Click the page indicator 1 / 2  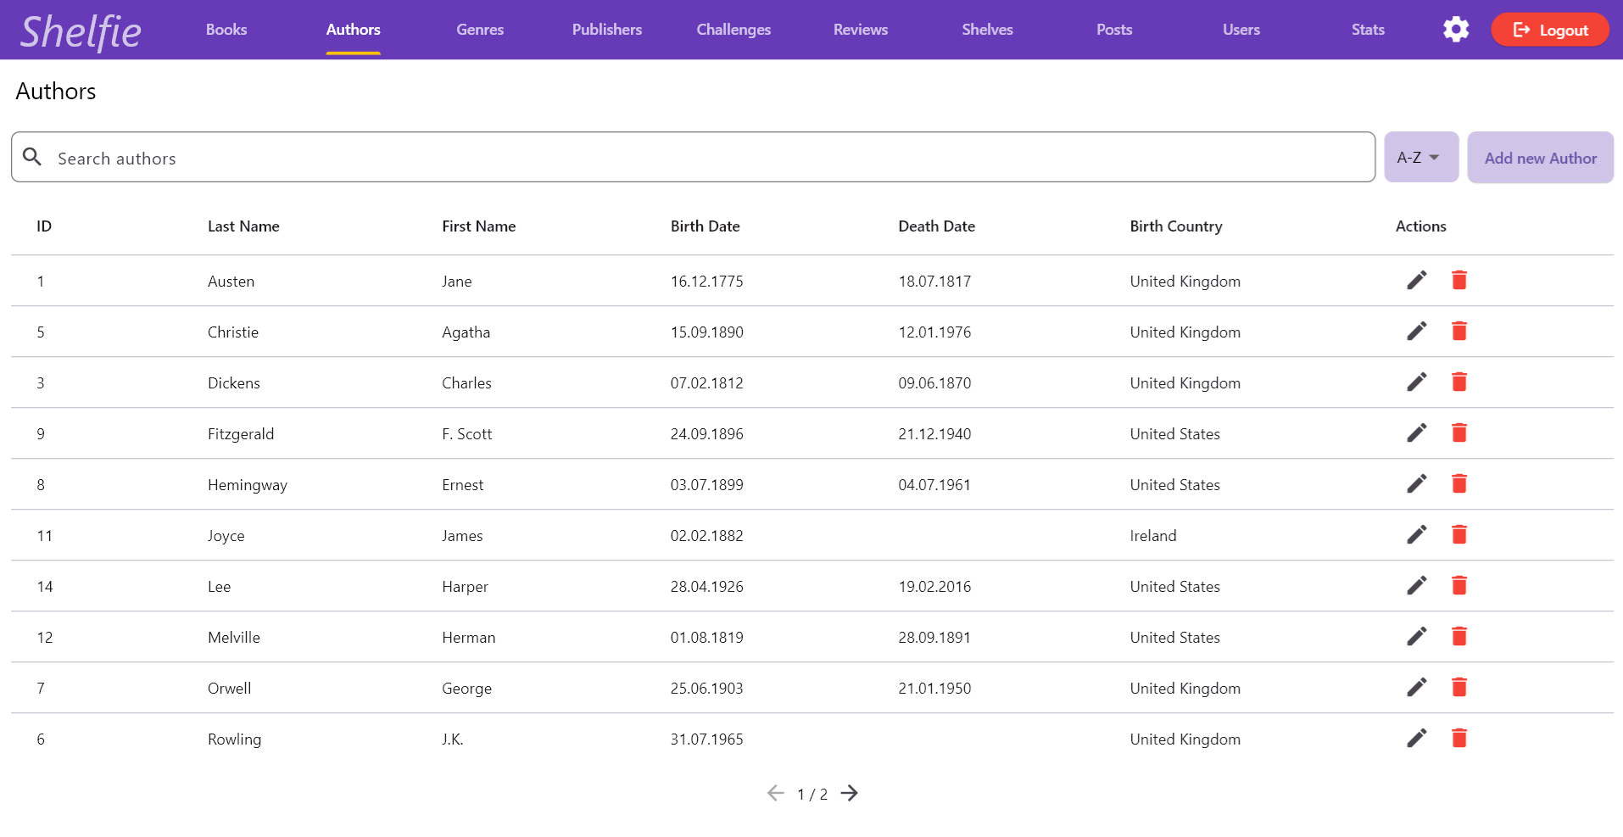click(811, 795)
